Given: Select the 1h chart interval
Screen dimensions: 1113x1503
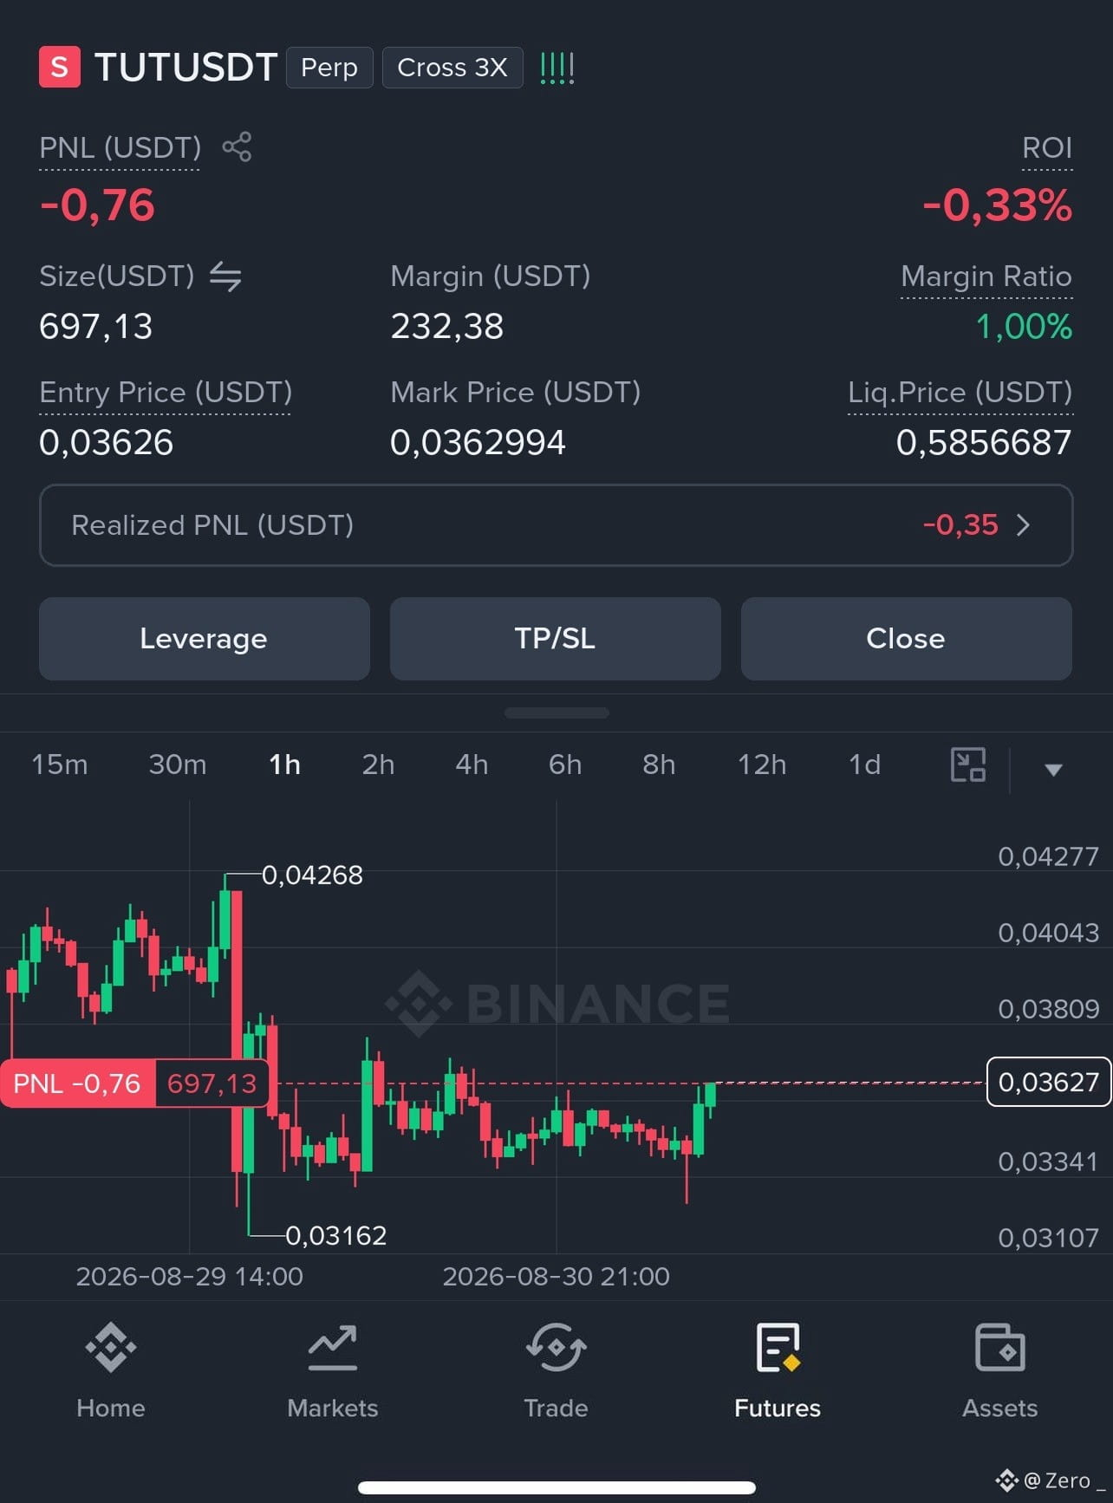Looking at the screenshot, I should coord(284,765).
